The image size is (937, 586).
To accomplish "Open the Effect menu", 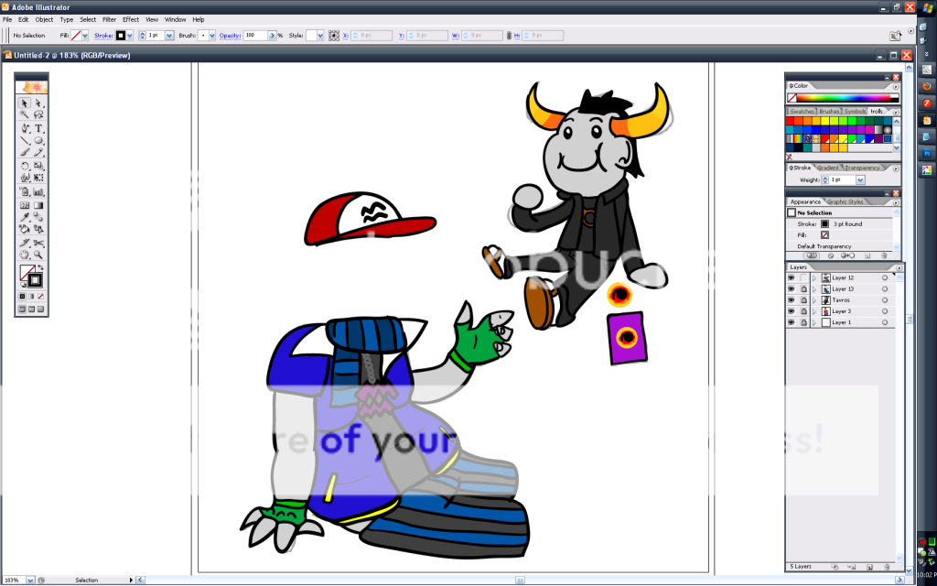I will pos(131,19).
